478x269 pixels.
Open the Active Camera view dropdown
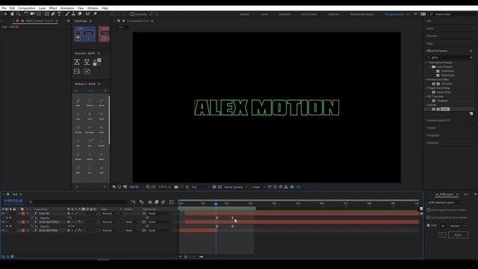click(x=235, y=187)
